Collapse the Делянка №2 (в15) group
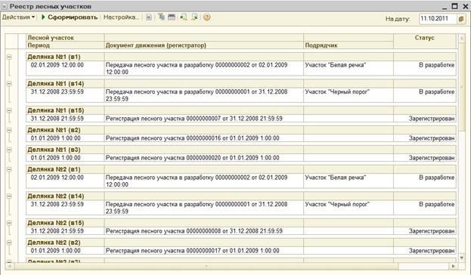This screenshot has width=471, height=275. (9, 223)
